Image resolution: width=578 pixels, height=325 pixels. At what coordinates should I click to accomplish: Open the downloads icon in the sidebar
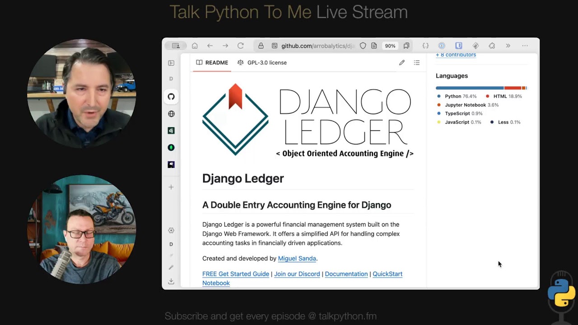click(171, 281)
